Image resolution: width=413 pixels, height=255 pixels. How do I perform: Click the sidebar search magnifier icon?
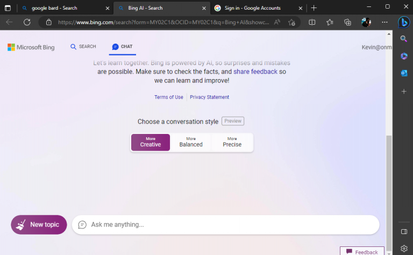pyautogui.click(x=404, y=39)
